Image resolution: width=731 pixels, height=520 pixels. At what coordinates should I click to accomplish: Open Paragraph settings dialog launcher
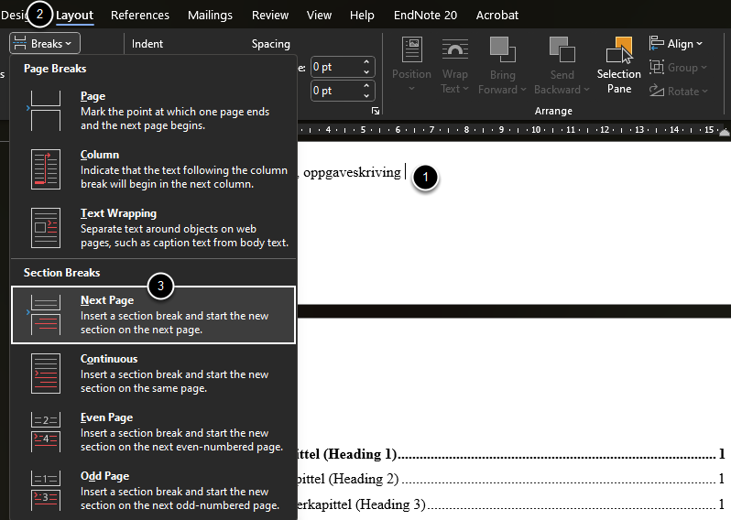click(376, 111)
